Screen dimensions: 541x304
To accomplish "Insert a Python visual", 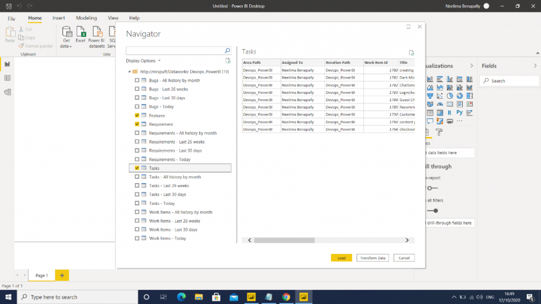I will pos(460,112).
